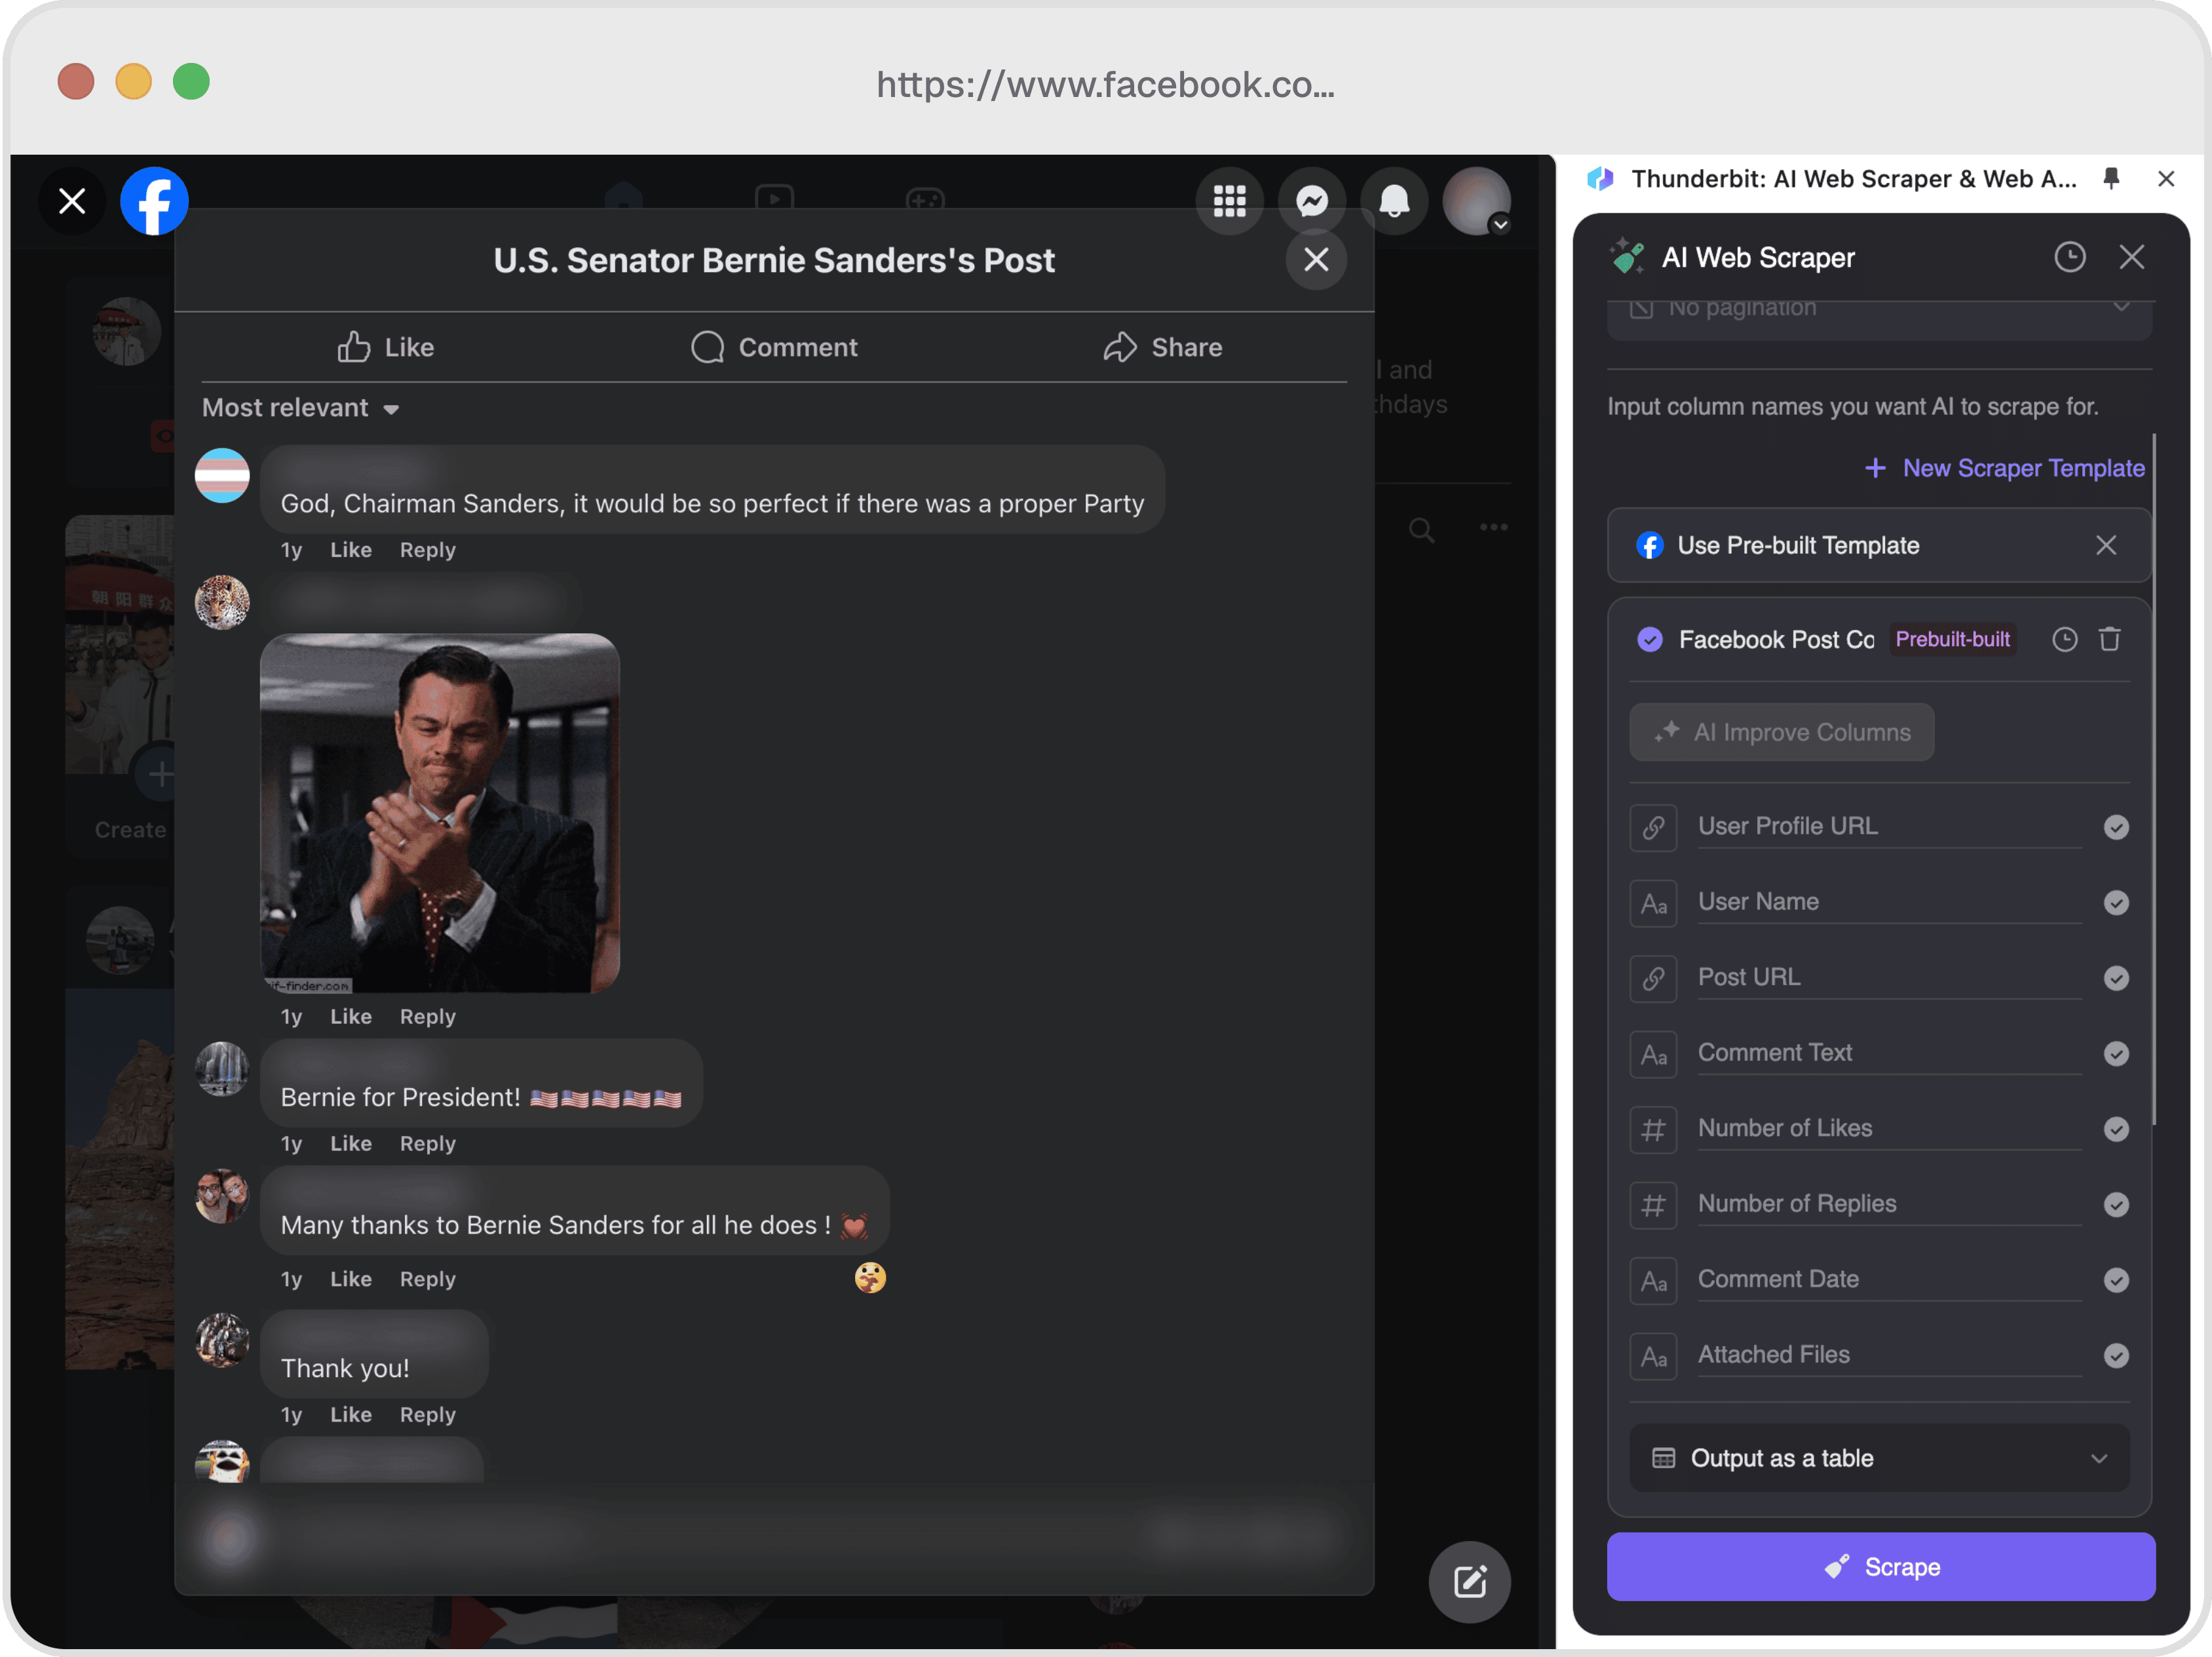Viewport: 2212px width, 1657px height.
Task: Click the number type icon for Number of Replies
Action: (1653, 1205)
